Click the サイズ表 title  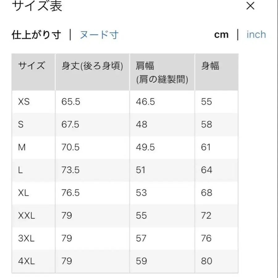coord(37,7)
